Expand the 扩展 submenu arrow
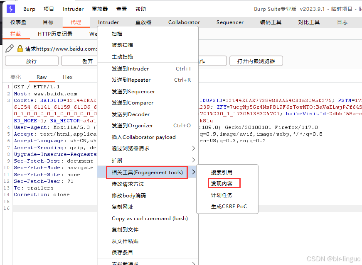Viewport: 362px width, 265px height. [x=193, y=160]
